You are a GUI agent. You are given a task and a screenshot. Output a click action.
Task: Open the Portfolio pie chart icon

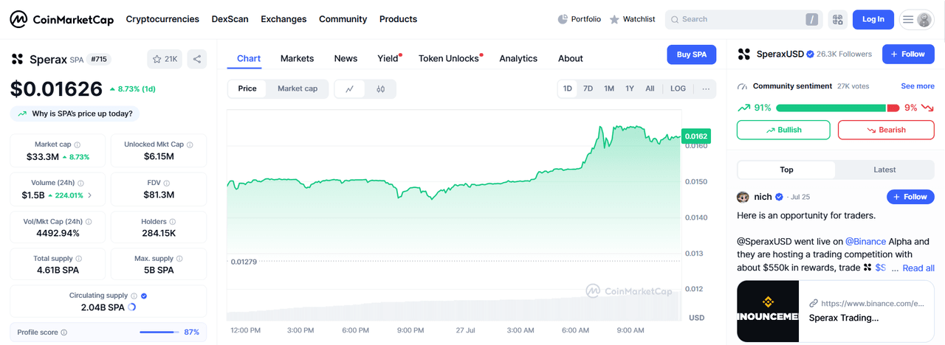(563, 19)
